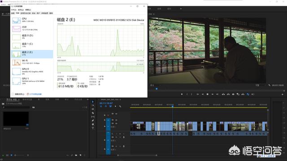Select GPU 1 NVIDIA entry in performance list
The image size is (287, 161).
tap(32, 81)
